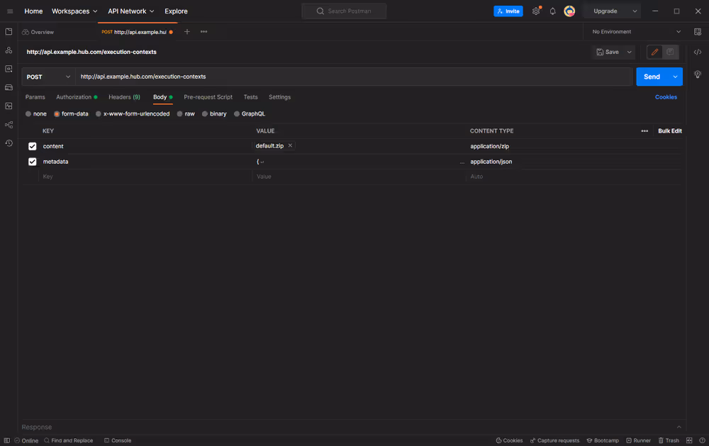Open the Collections sidebar panel
709x446 pixels.
(x=9, y=31)
